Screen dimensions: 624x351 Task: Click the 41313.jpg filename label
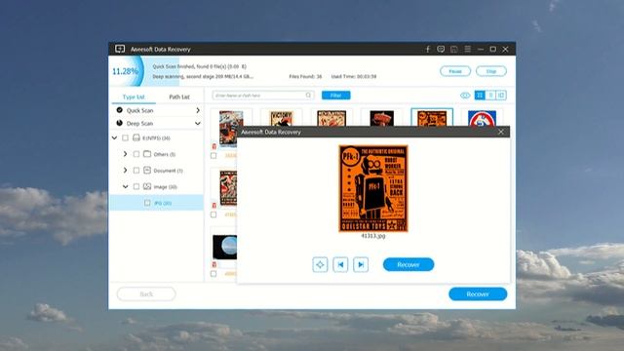[x=373, y=236]
